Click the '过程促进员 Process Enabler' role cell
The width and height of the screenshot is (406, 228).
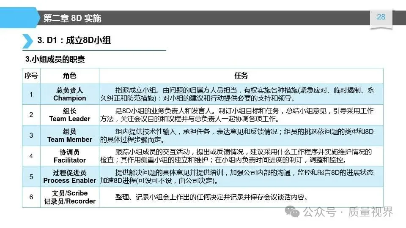[x=70, y=176]
